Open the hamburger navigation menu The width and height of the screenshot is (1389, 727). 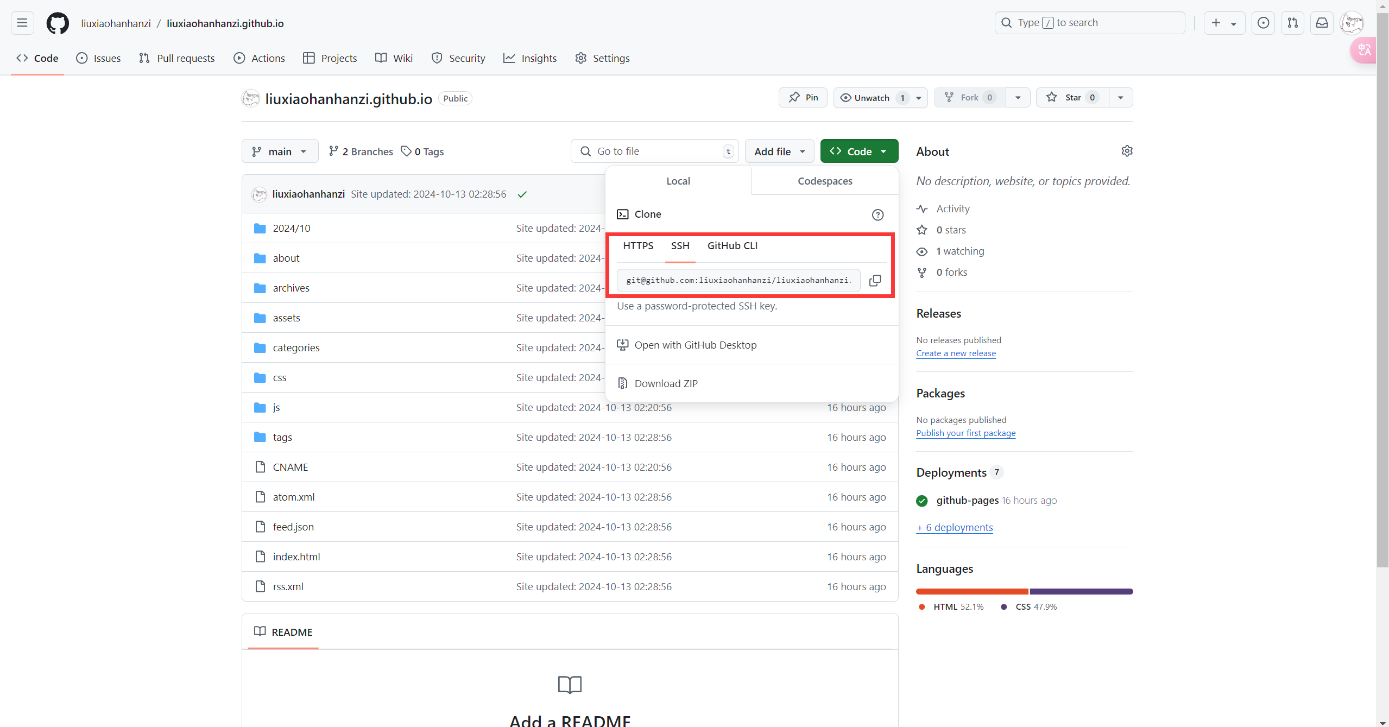pos(22,23)
